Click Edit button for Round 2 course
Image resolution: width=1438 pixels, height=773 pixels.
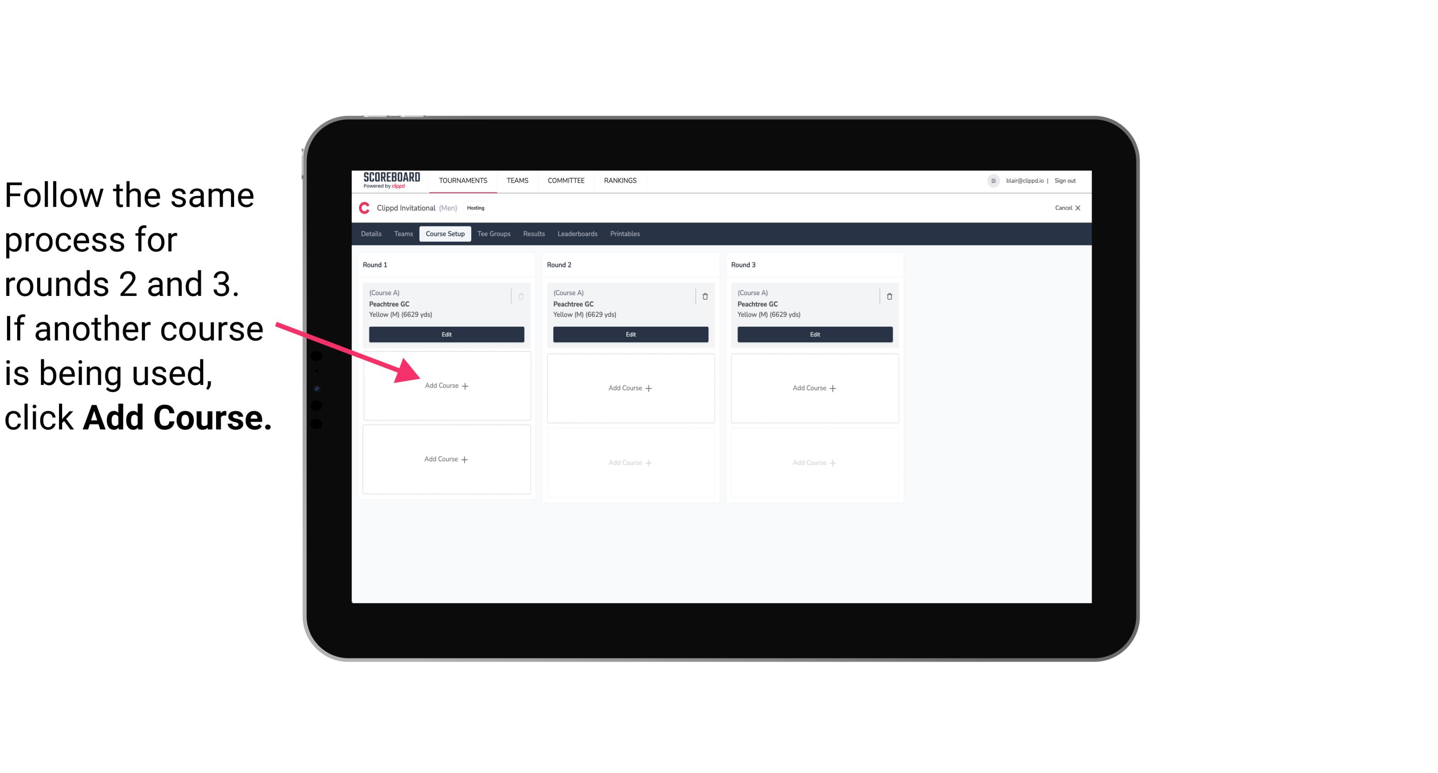(630, 335)
